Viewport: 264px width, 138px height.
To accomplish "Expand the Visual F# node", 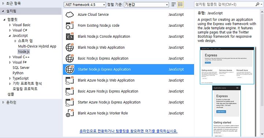I will (x=10, y=62).
